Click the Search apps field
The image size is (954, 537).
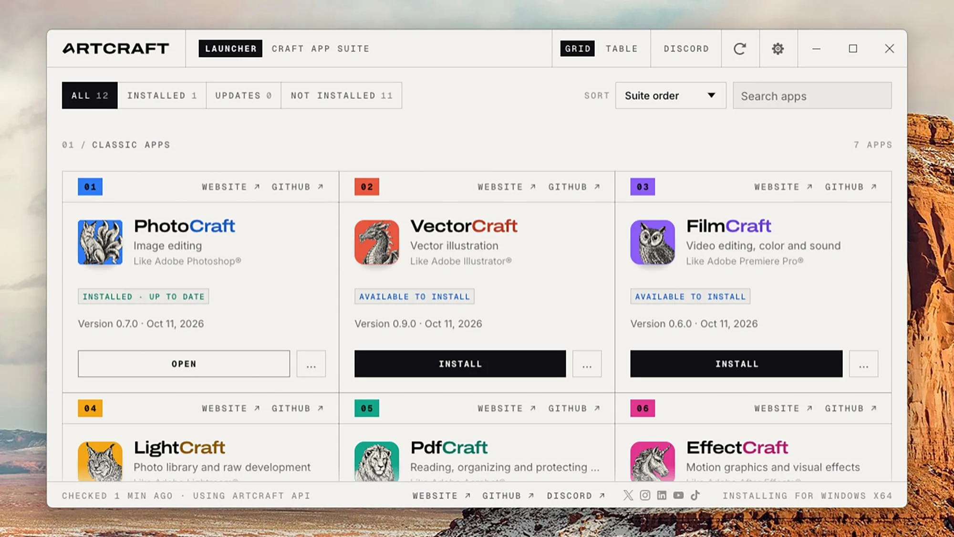pos(812,95)
